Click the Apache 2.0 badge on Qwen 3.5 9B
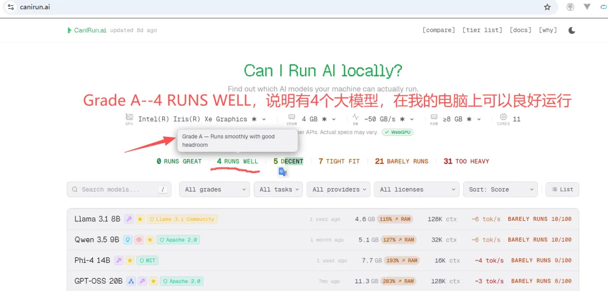The width and height of the screenshot is (608, 291). point(178,240)
